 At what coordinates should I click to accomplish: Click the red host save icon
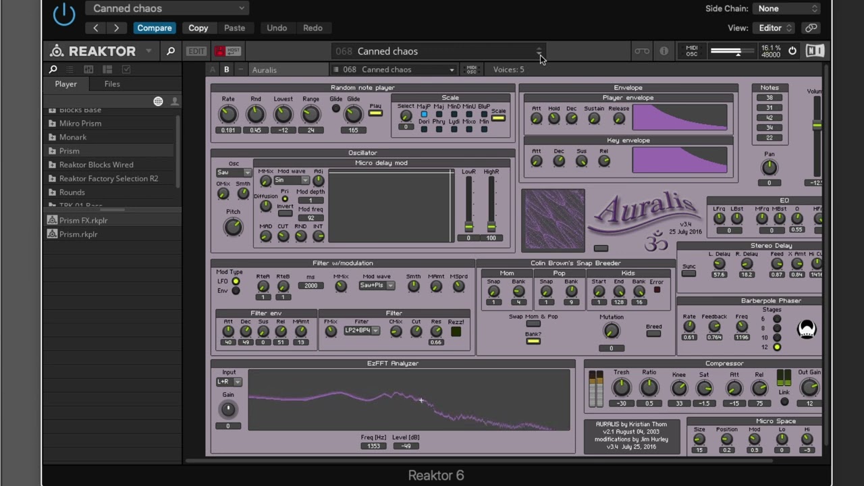click(x=219, y=51)
